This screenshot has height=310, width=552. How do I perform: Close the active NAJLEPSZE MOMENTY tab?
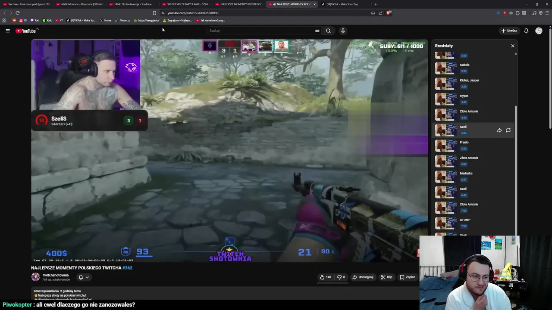coord(314,4)
